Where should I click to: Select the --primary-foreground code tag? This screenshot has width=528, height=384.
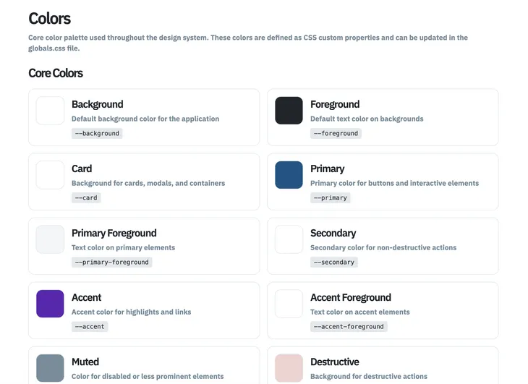pyautogui.click(x=111, y=263)
